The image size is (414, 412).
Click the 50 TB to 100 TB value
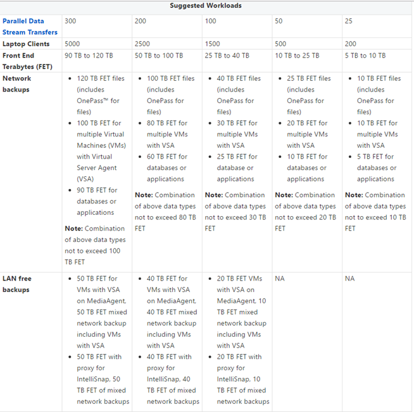click(x=159, y=56)
